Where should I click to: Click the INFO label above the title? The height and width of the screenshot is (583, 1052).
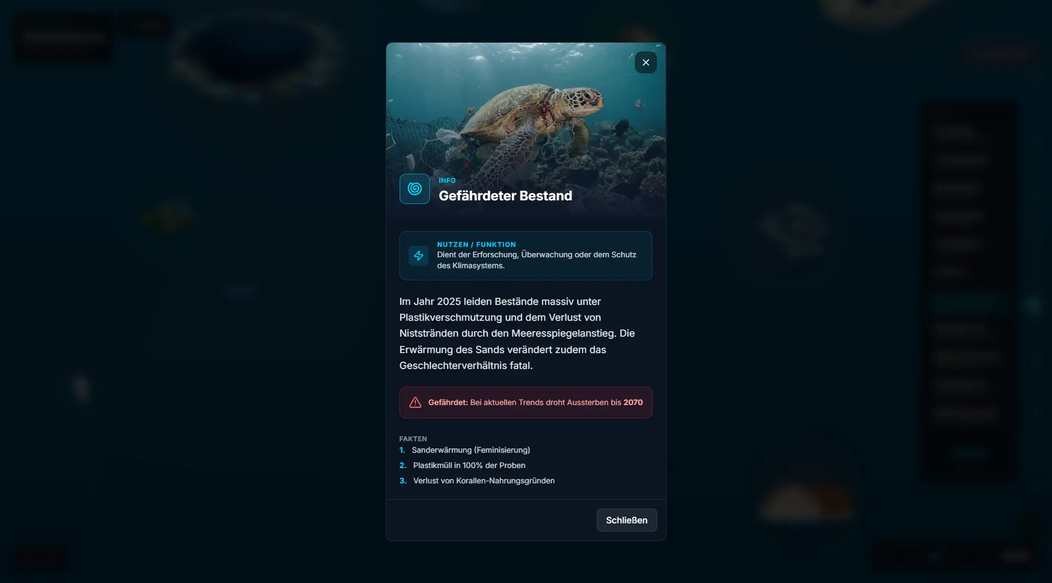click(447, 181)
